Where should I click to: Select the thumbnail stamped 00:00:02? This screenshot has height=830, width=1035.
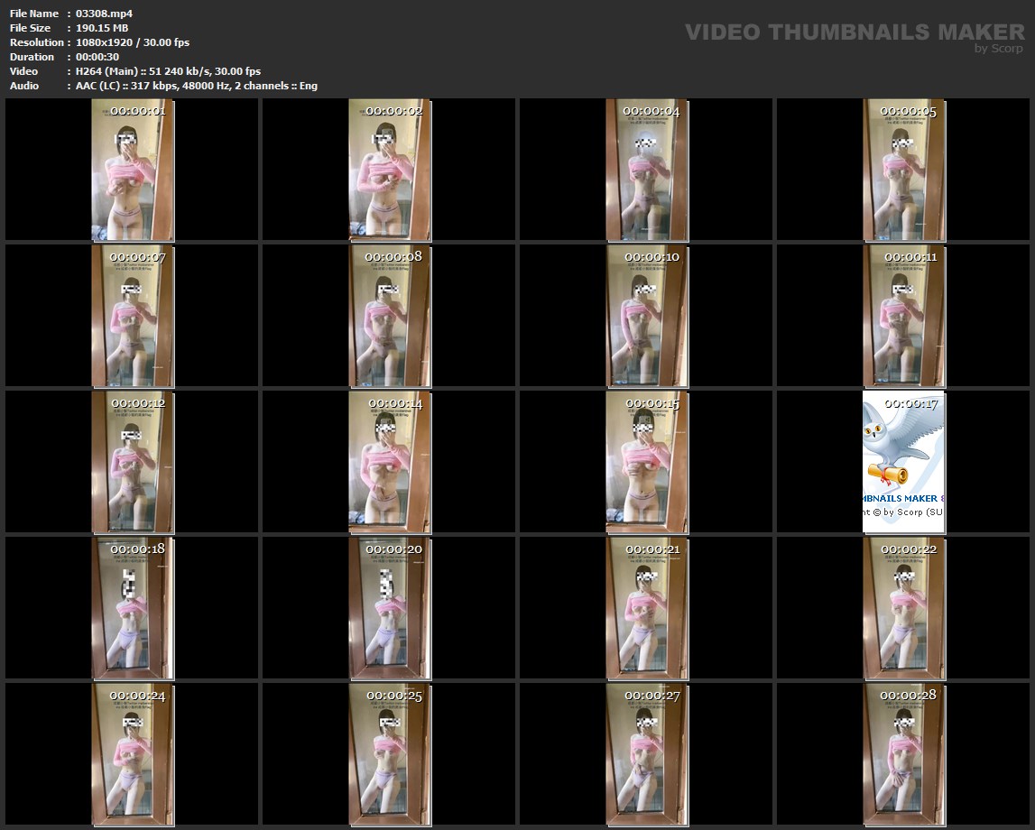click(390, 170)
